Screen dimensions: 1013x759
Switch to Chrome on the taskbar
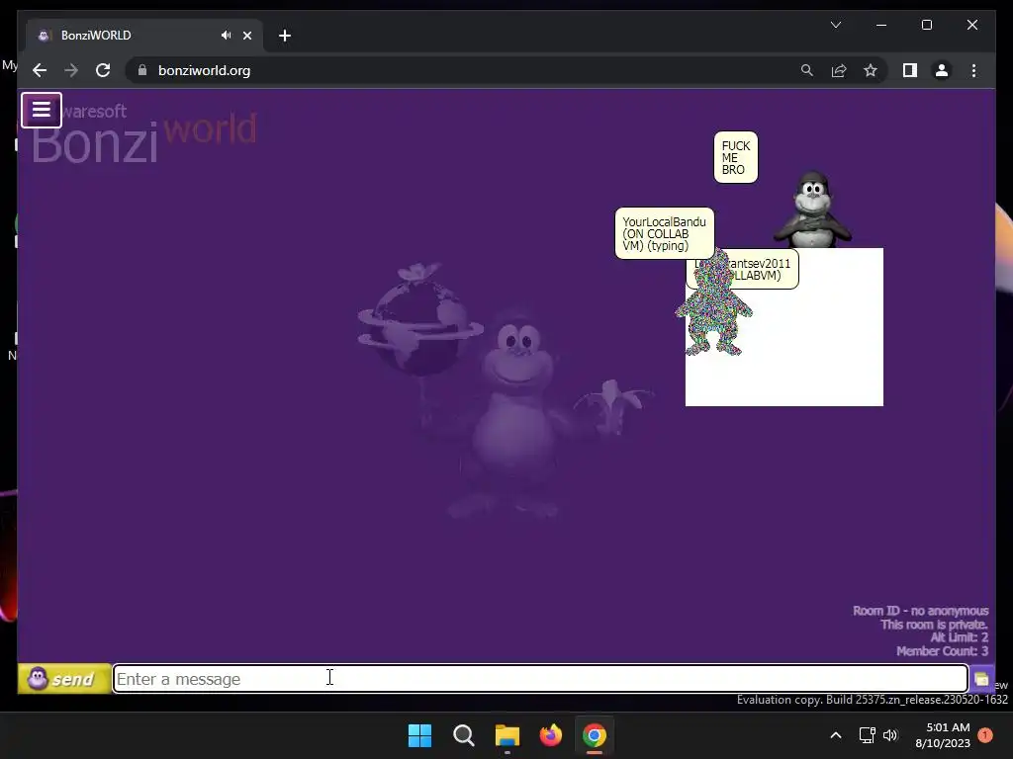[x=595, y=735]
